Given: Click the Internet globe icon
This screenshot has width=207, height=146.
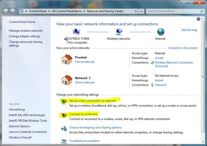Looking at the screenshot, I should [x=161, y=32].
